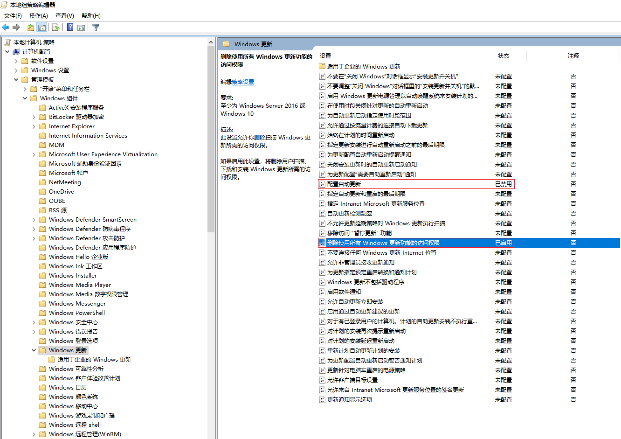Click the funnel Filter icon in the toolbar
The height and width of the screenshot is (439, 621).
coord(96,28)
